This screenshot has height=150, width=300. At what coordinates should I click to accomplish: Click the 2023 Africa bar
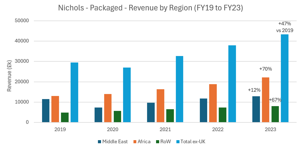tap(266, 100)
